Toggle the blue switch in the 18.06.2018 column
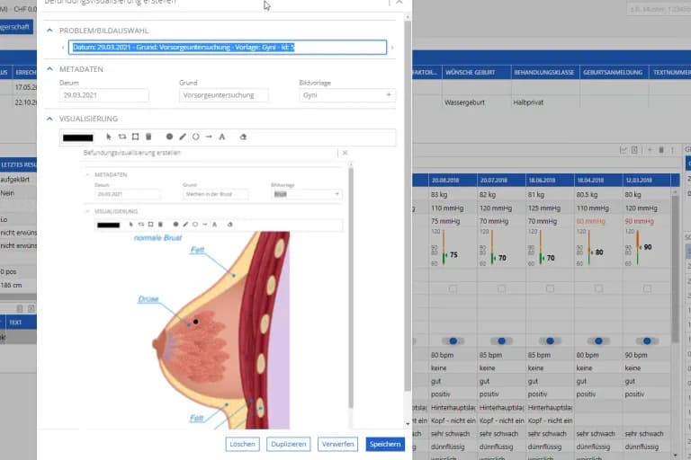Image resolution: width=691 pixels, height=460 pixels. 550,341
